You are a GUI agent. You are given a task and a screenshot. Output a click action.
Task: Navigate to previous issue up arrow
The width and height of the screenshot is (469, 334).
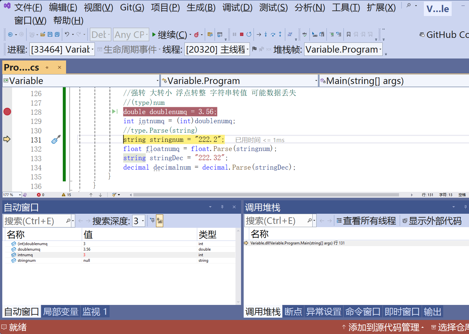click(91, 195)
